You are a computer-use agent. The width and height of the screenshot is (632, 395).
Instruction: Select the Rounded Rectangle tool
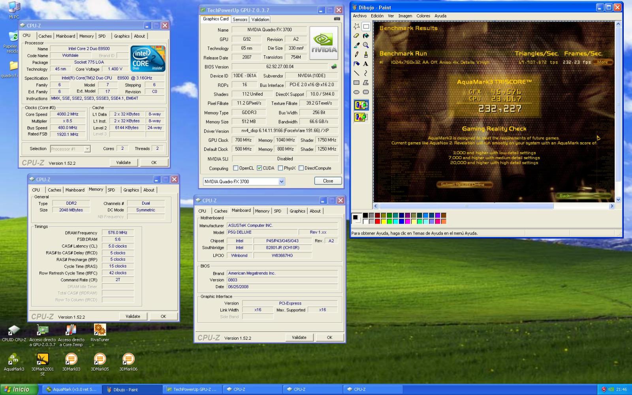point(366,92)
